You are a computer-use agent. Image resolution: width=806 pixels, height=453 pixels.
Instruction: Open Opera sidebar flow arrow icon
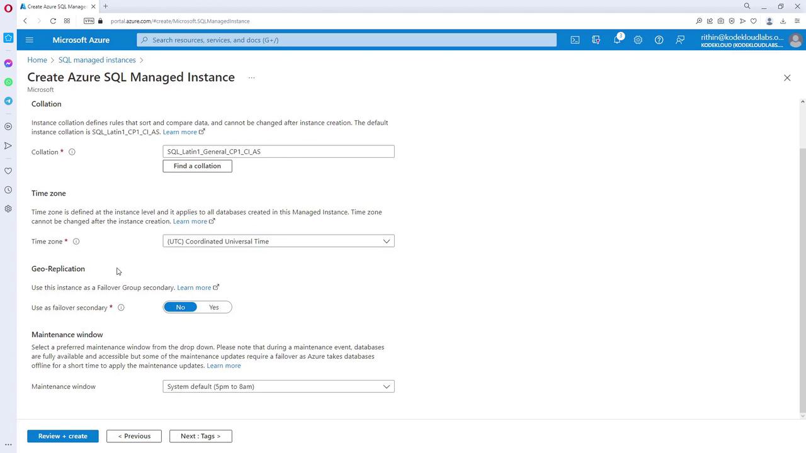8,146
